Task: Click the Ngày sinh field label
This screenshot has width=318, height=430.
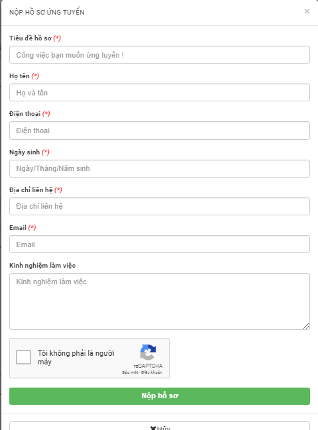Action: (25, 152)
